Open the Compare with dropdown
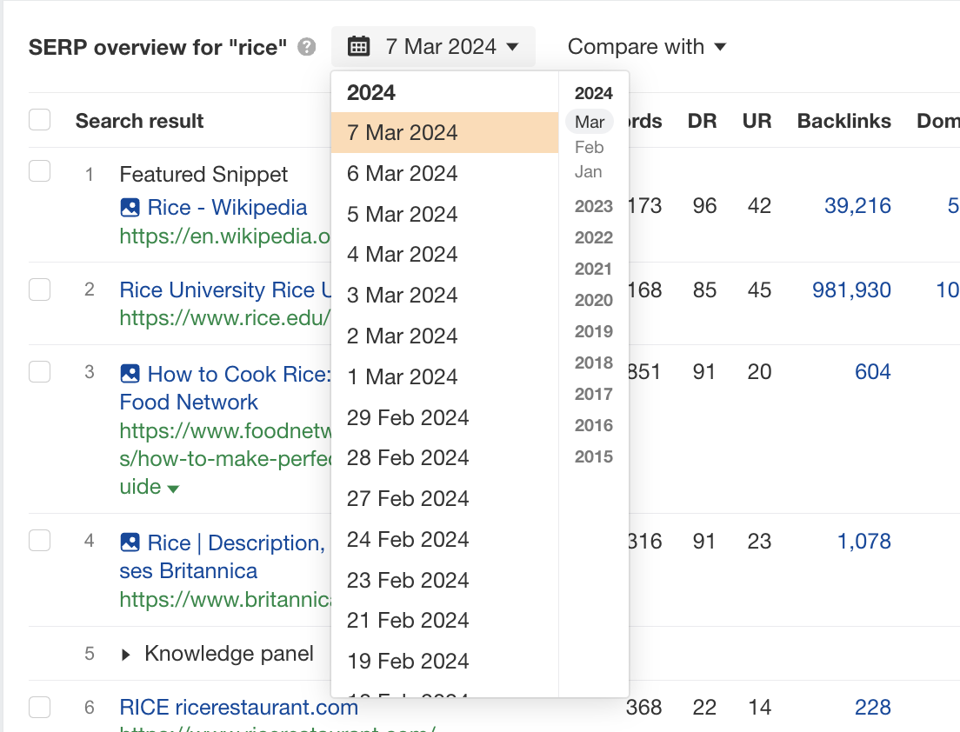This screenshot has width=960, height=732. [647, 47]
